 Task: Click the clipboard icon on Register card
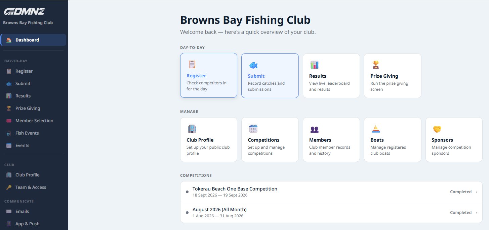click(192, 64)
